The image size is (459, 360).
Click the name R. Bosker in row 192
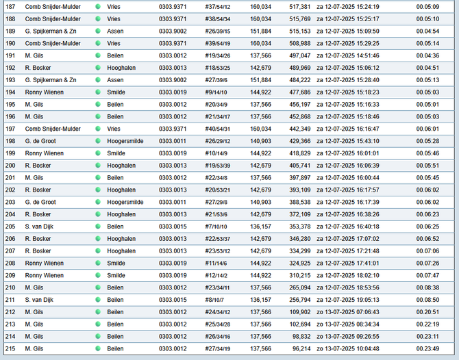(38, 68)
